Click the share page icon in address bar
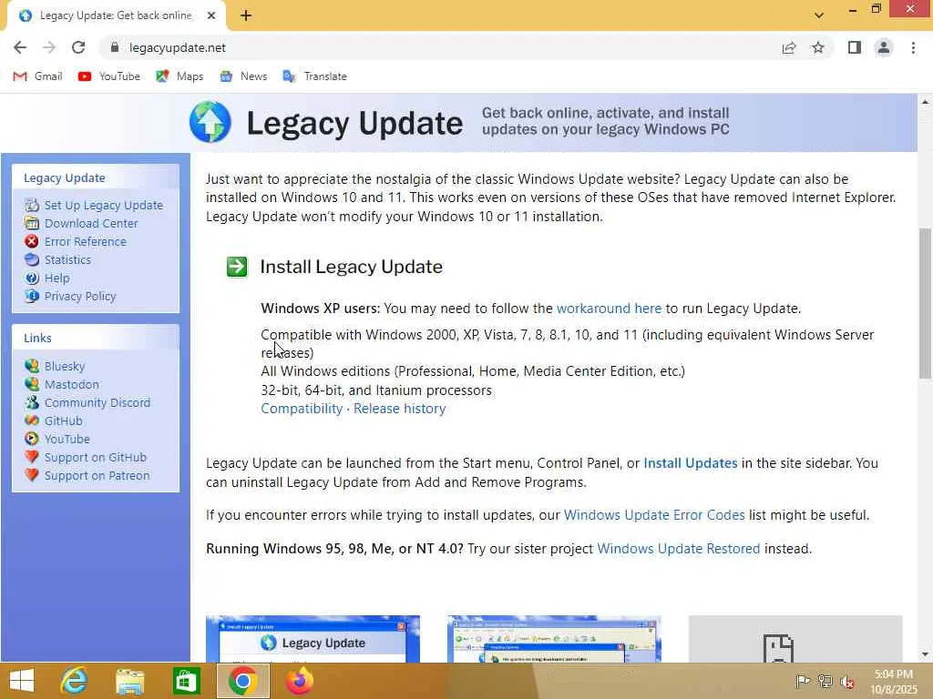The image size is (933, 699). pos(789,47)
